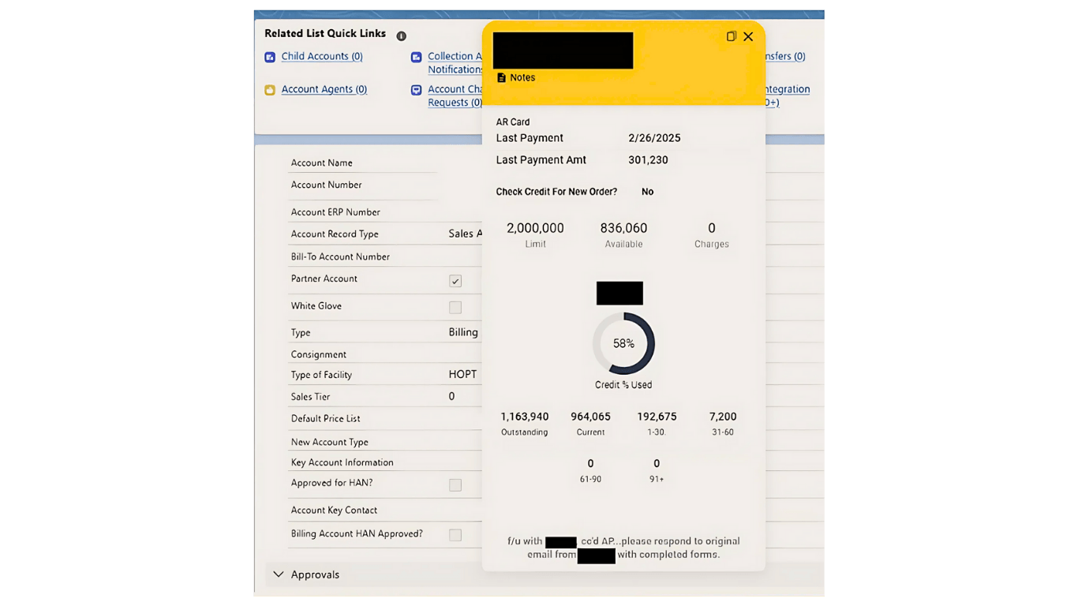Screen dimensions: 1078x606
Task: Click the info icon beside Related List Quick Links
Action: [401, 36]
